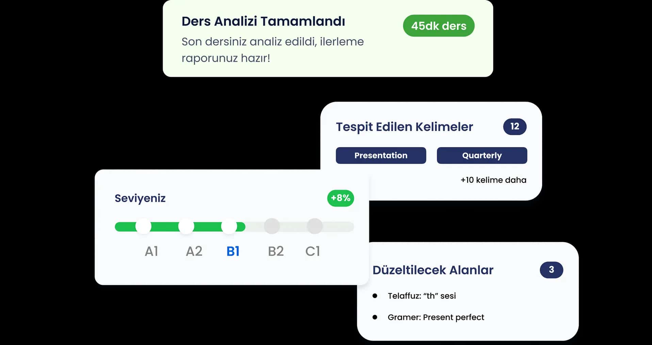Click the Telaffuz: "th" sesi item

pyautogui.click(x=422, y=296)
